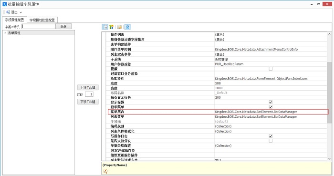
Task: Sort properties alphabetically
Action: click(111, 27)
